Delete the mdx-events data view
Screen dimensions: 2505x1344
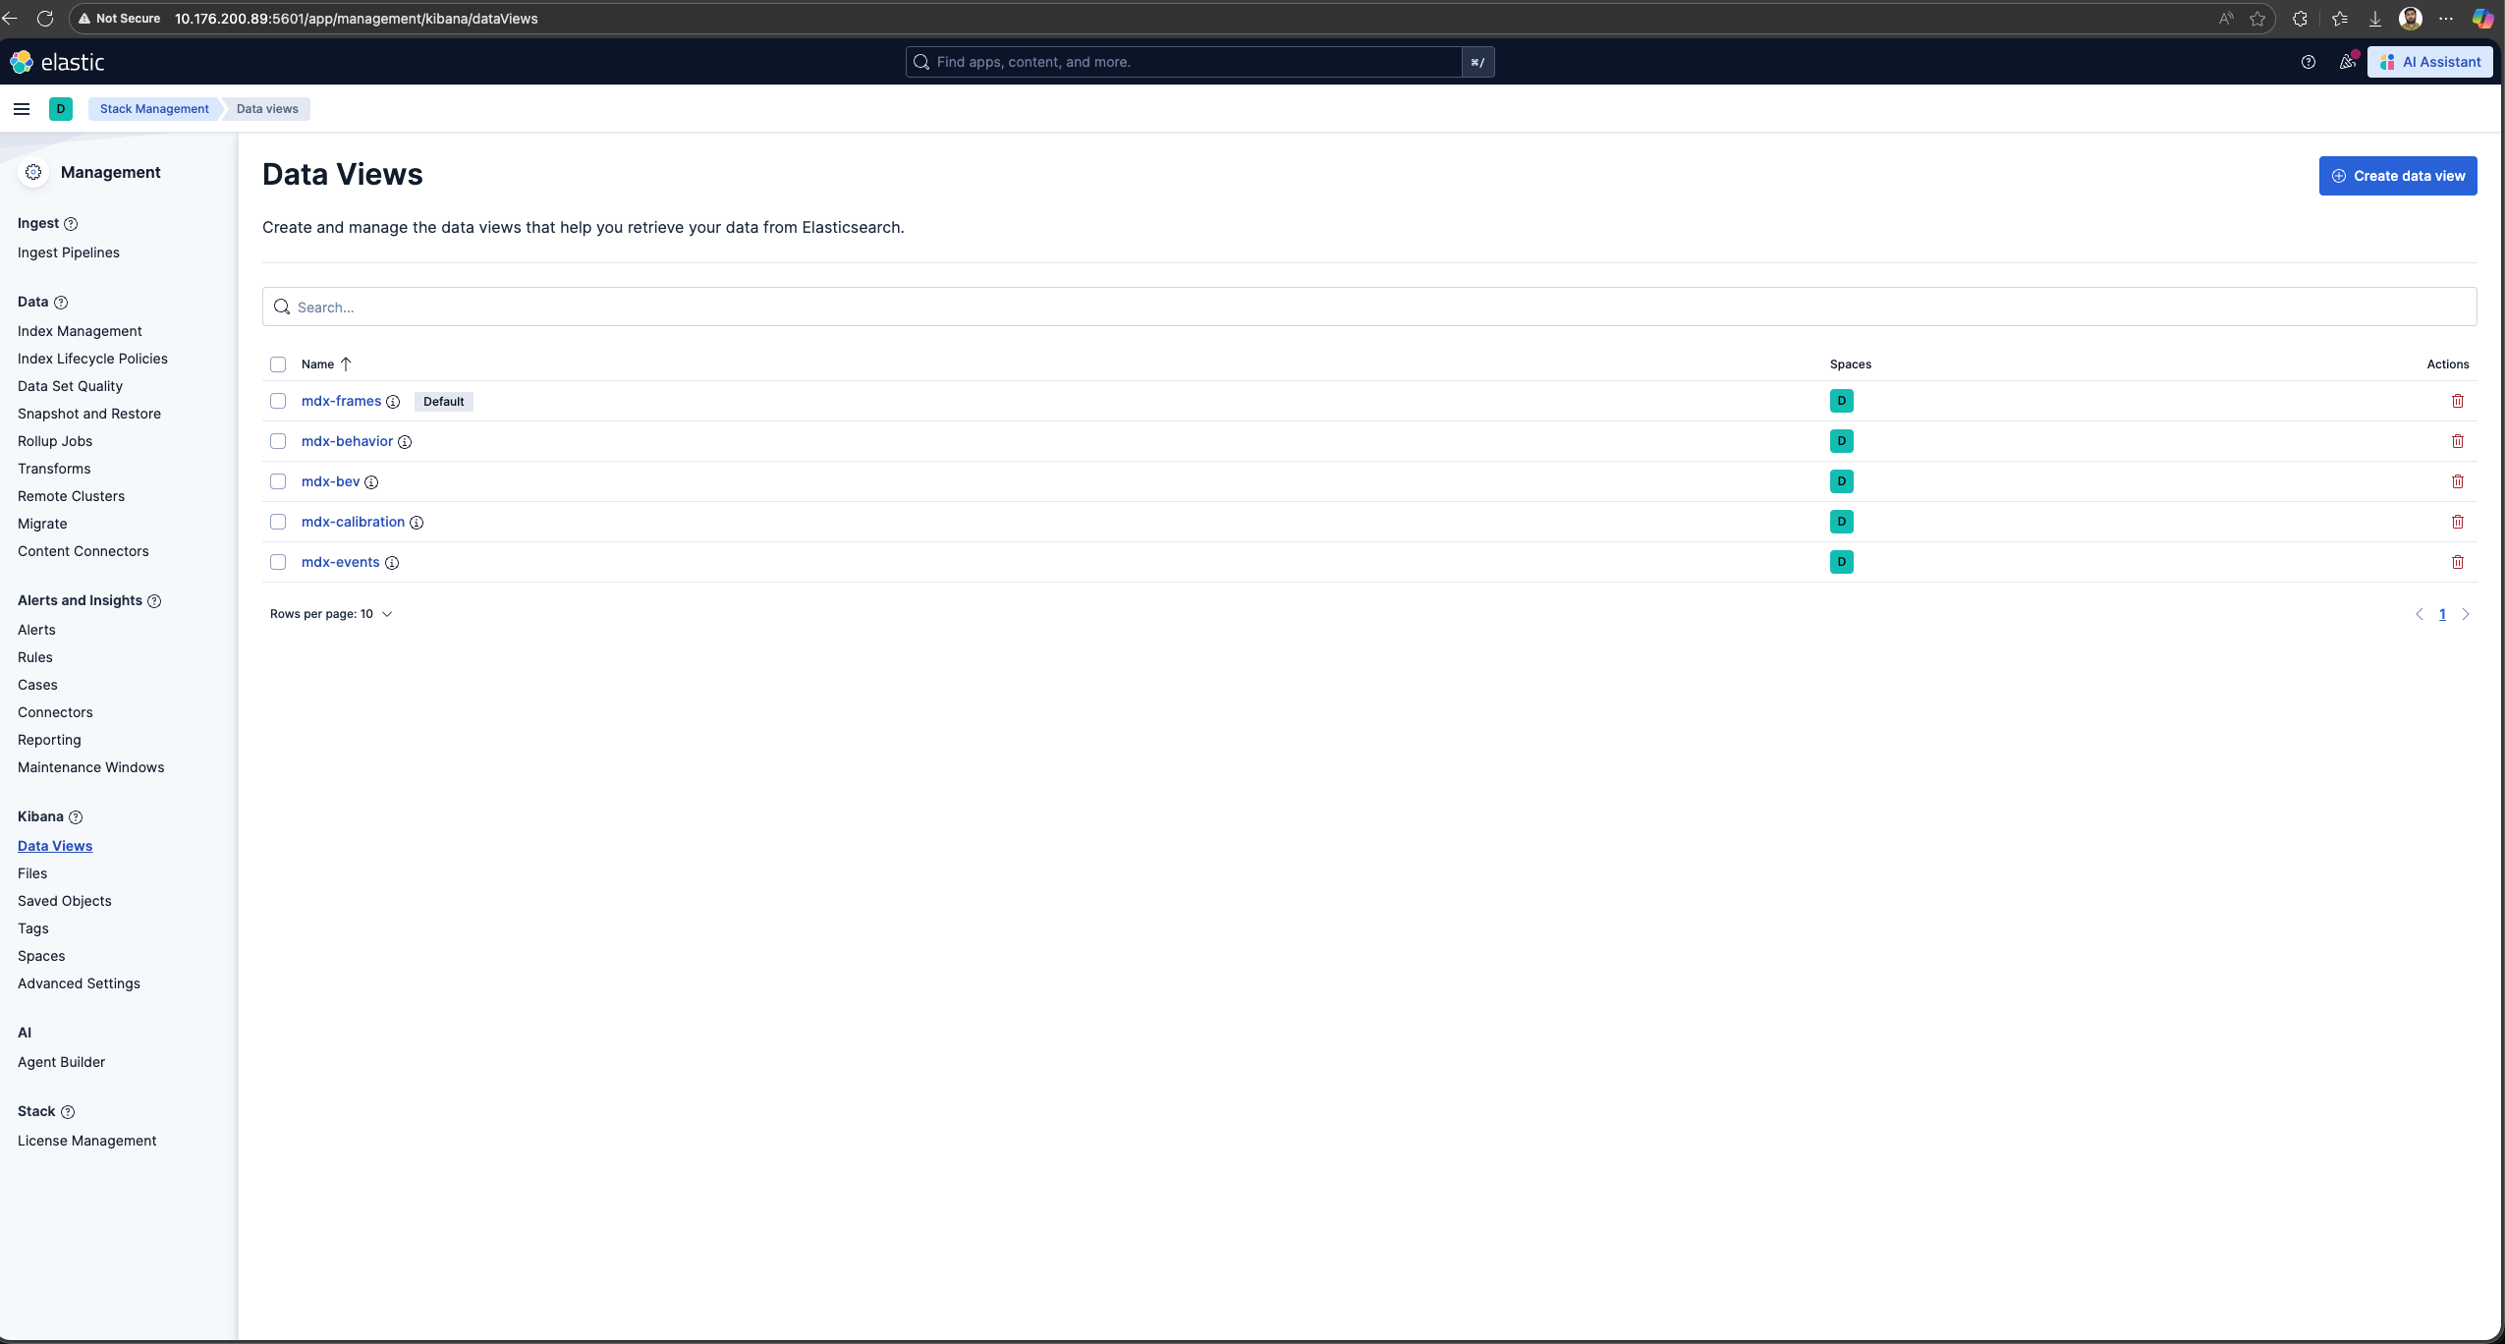pyautogui.click(x=2458, y=562)
